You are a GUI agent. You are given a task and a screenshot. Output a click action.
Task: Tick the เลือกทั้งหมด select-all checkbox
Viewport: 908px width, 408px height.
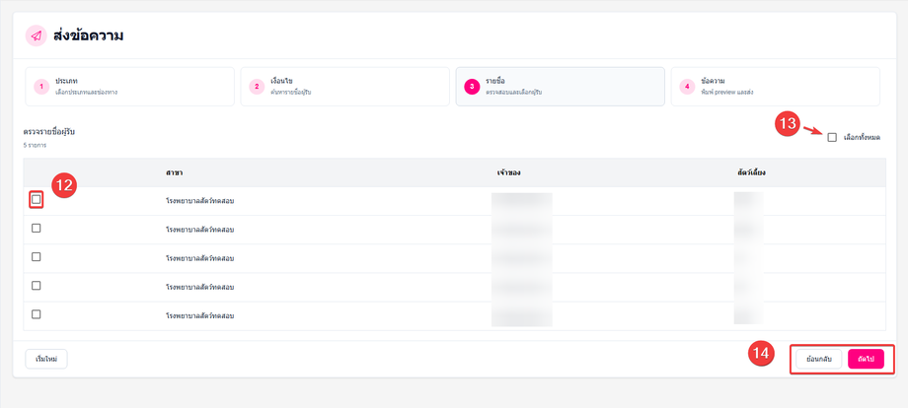pos(832,138)
